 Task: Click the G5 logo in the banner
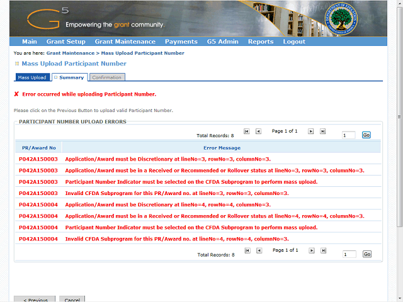[x=48, y=18]
